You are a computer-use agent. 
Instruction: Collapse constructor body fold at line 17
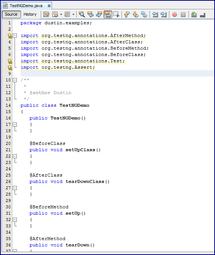[15, 124]
